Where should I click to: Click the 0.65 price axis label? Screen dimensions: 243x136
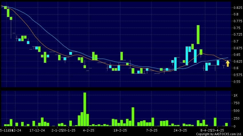(x=237, y=55)
